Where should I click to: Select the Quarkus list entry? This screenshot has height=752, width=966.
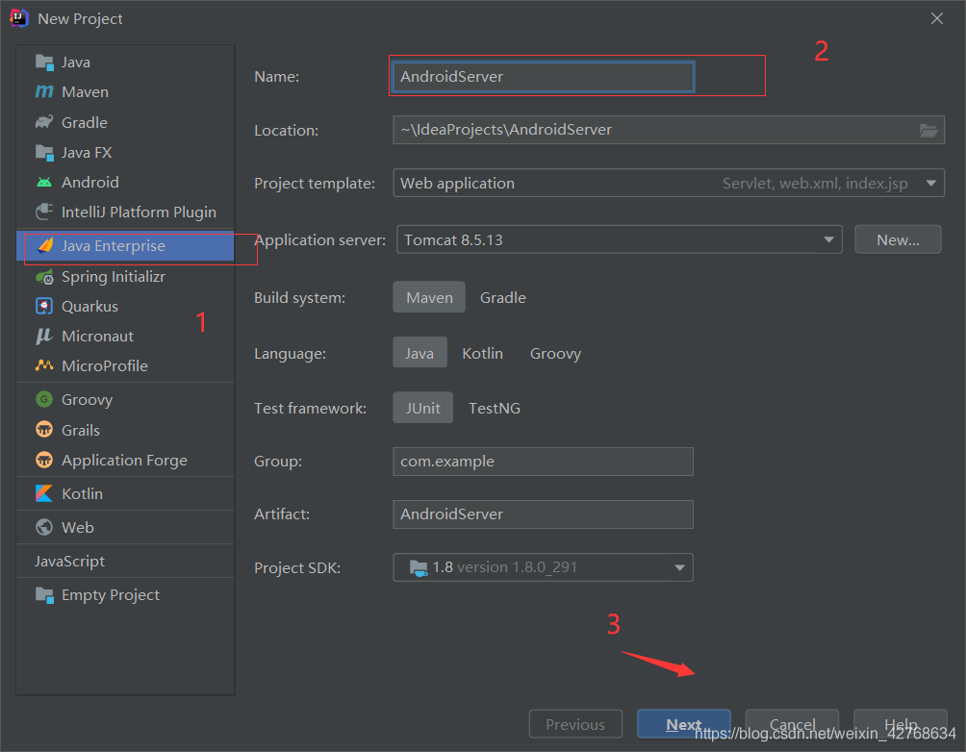[125, 306]
